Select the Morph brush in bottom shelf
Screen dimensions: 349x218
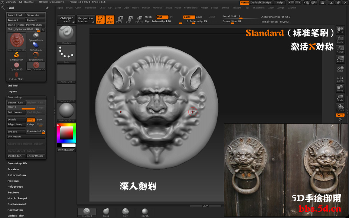tap(145, 212)
